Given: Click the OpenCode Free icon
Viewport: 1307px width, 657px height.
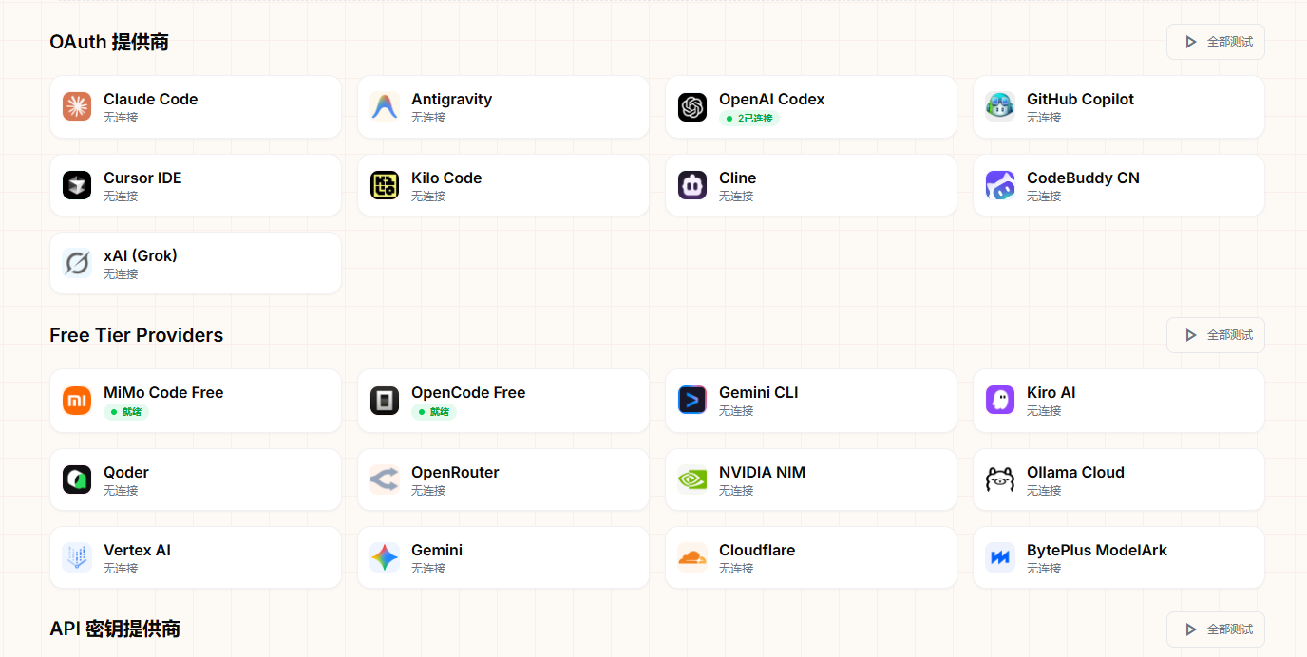Looking at the screenshot, I should (x=385, y=401).
